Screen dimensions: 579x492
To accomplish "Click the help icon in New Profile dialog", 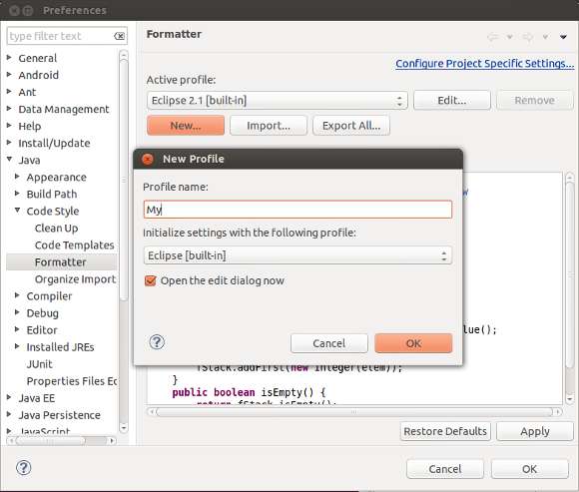I will point(157,342).
